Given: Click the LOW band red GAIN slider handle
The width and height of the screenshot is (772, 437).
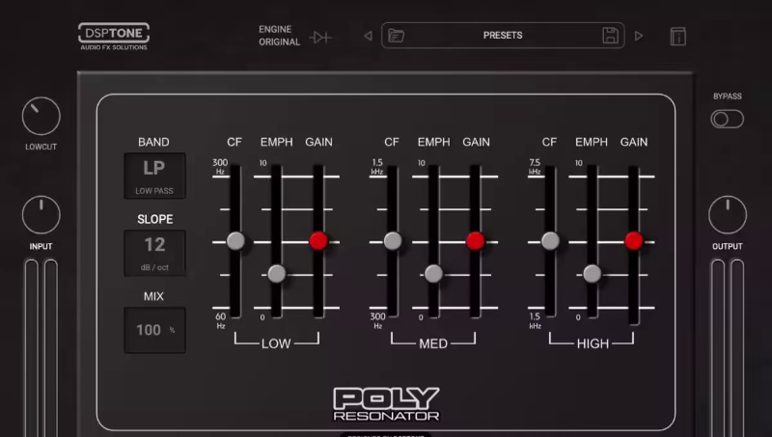Looking at the screenshot, I should 318,241.
